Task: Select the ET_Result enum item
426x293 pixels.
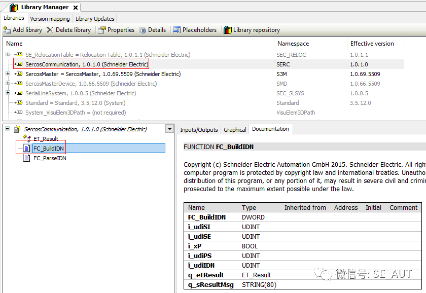Action: tap(46, 139)
